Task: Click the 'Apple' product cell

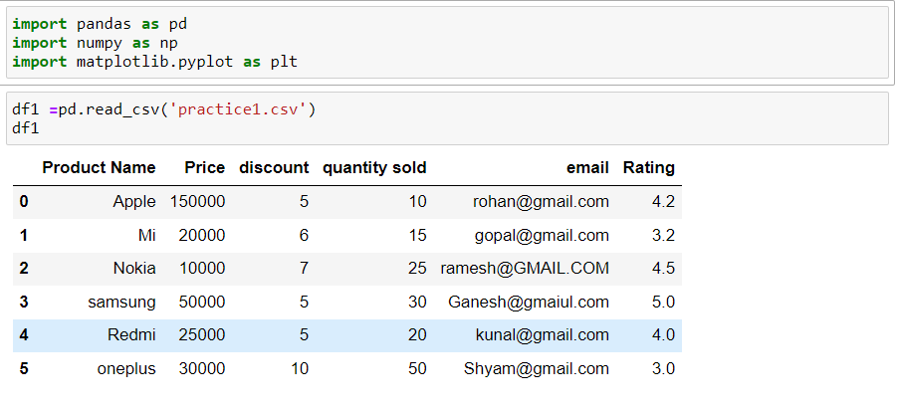Action: (134, 202)
